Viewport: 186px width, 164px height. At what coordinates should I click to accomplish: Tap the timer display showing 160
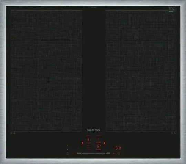pos(117,148)
